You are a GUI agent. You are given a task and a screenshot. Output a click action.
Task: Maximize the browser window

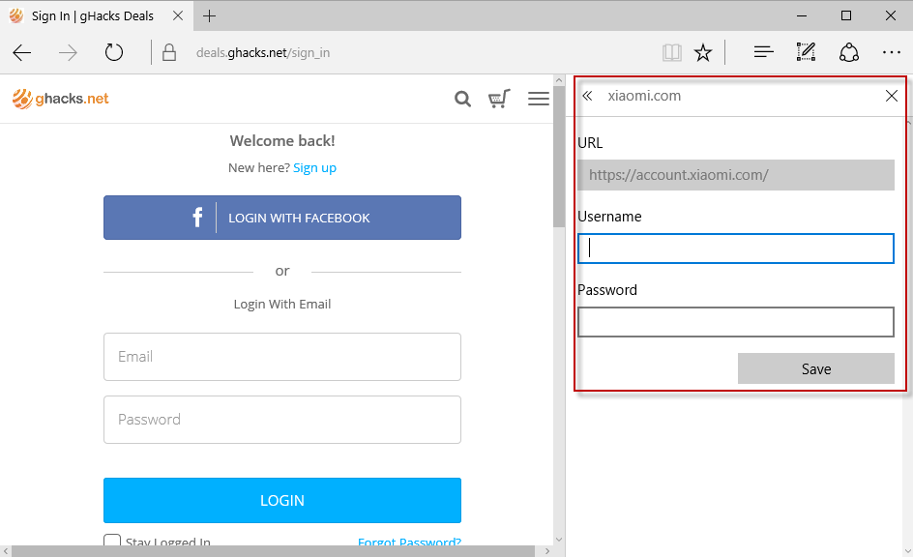(846, 15)
